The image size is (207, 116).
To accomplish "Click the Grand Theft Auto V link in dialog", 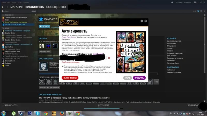I will tap(69, 37).
